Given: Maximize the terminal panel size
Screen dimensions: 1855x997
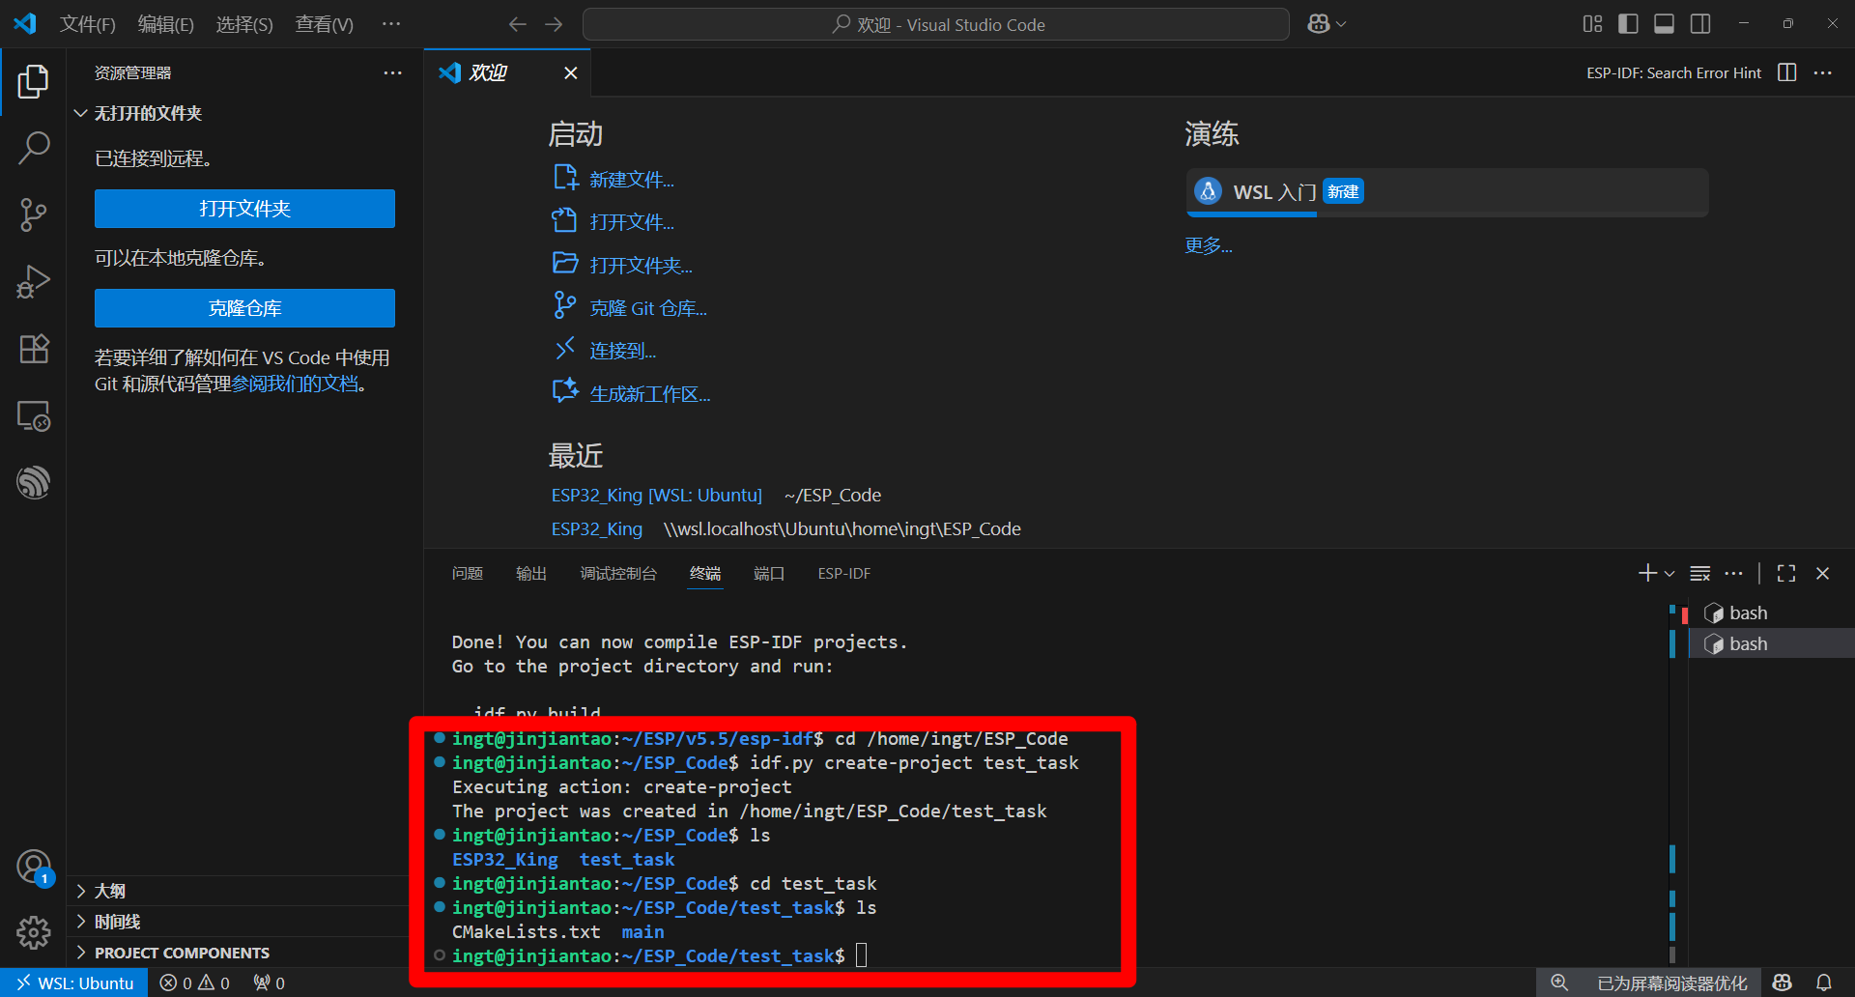Looking at the screenshot, I should [x=1786, y=573].
